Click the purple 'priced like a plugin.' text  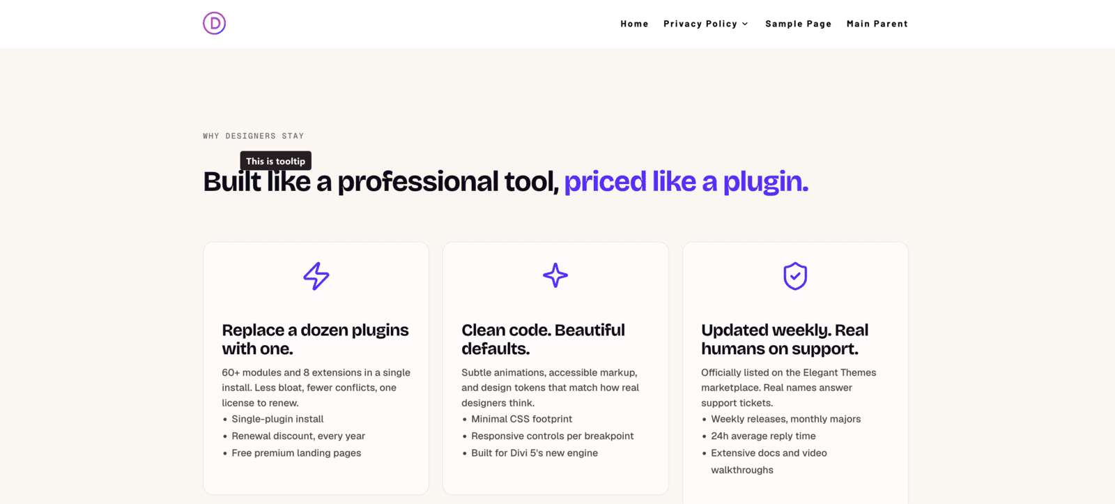(x=686, y=182)
